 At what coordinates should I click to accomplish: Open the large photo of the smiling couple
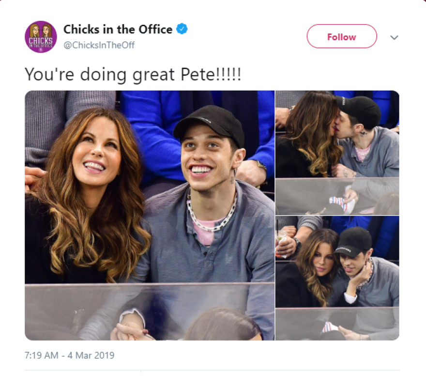coord(149,215)
